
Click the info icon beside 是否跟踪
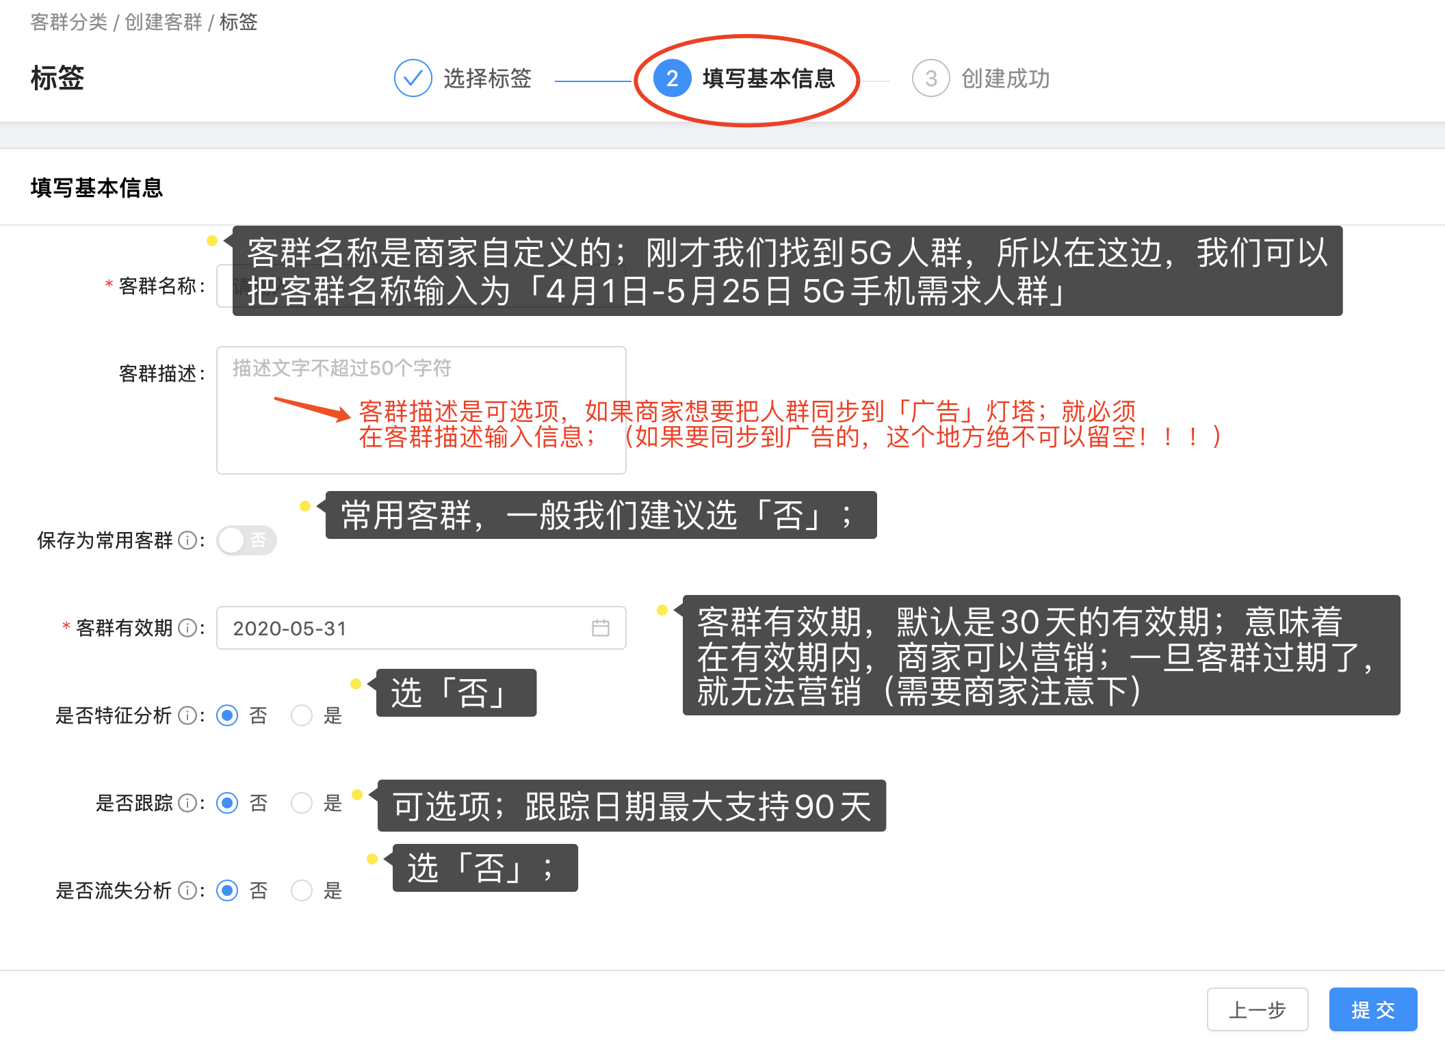point(187,803)
